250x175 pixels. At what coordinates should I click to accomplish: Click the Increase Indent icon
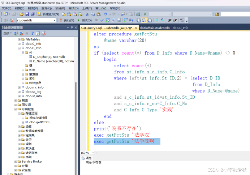[175, 20]
